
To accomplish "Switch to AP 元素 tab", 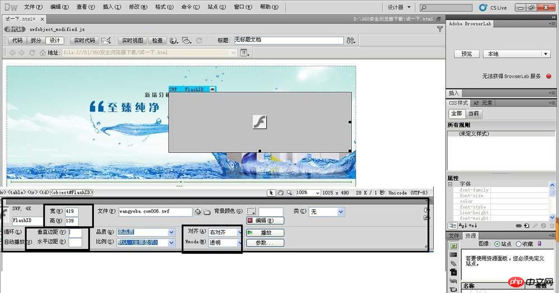I will pyautogui.click(x=482, y=103).
